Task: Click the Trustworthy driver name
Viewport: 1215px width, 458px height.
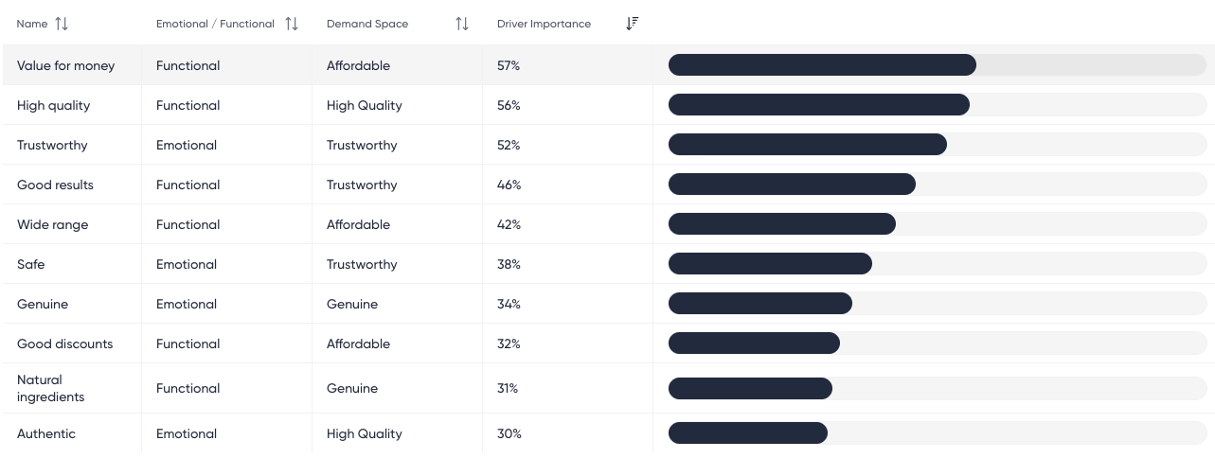Action: pos(52,145)
